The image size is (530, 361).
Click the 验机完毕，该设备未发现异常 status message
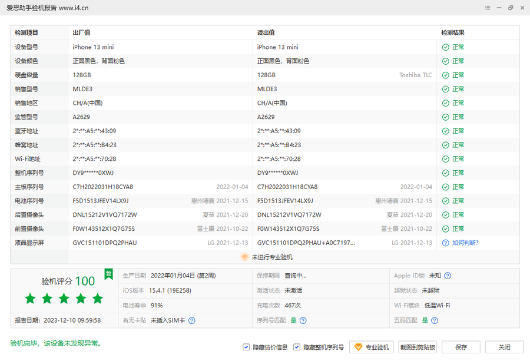56,343
